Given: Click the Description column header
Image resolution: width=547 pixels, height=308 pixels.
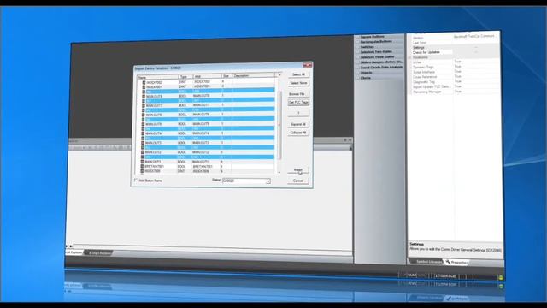Looking at the screenshot, I should (x=253, y=75).
